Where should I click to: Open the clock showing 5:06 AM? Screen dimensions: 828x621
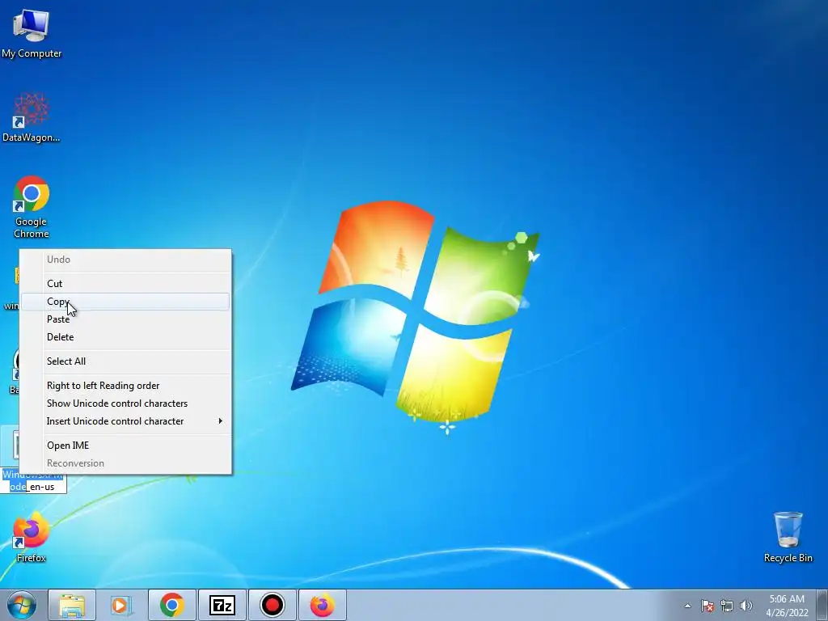coord(787,606)
